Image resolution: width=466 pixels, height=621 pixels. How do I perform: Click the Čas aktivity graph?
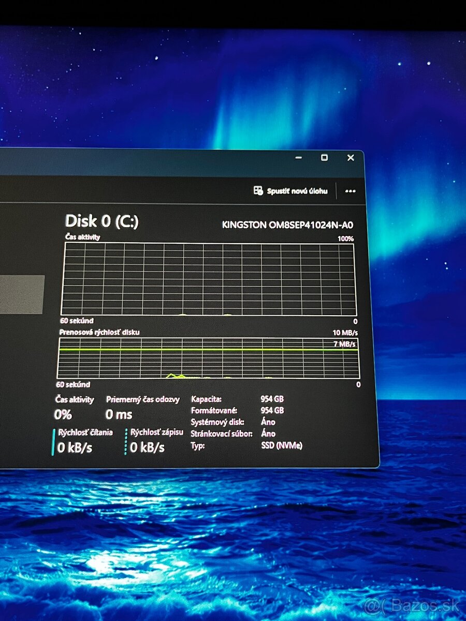pyautogui.click(x=209, y=279)
